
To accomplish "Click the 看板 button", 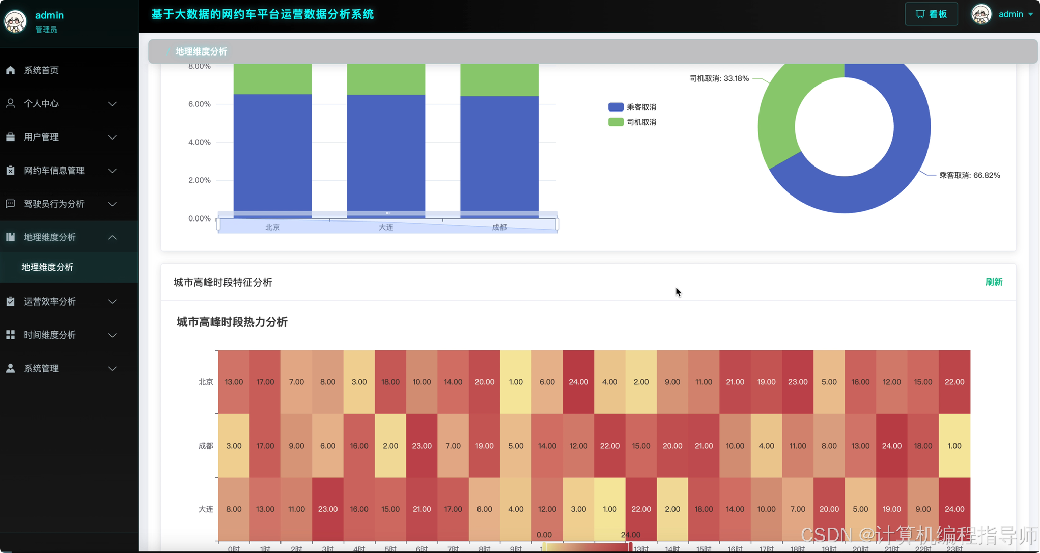I will (x=931, y=14).
